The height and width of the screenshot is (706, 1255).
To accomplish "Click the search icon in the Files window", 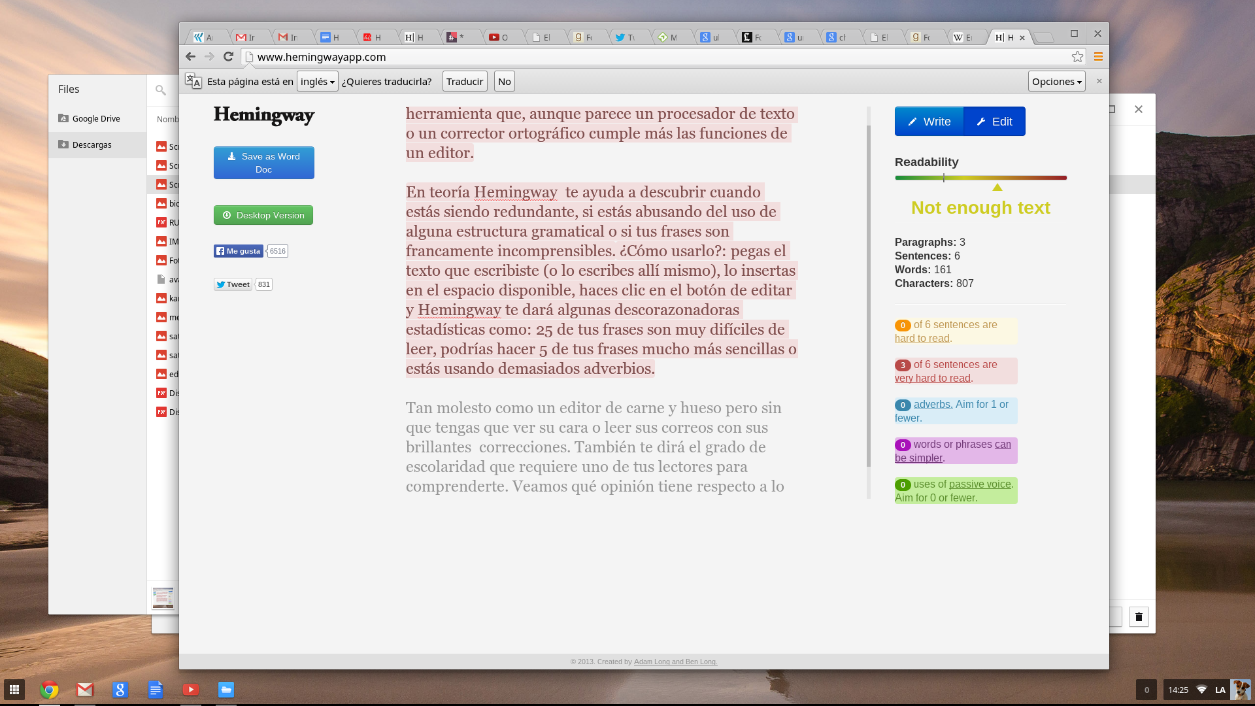I will click(x=161, y=90).
